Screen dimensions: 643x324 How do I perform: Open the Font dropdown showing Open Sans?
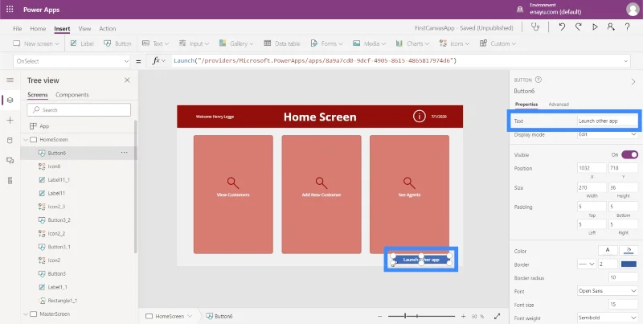[608, 291]
